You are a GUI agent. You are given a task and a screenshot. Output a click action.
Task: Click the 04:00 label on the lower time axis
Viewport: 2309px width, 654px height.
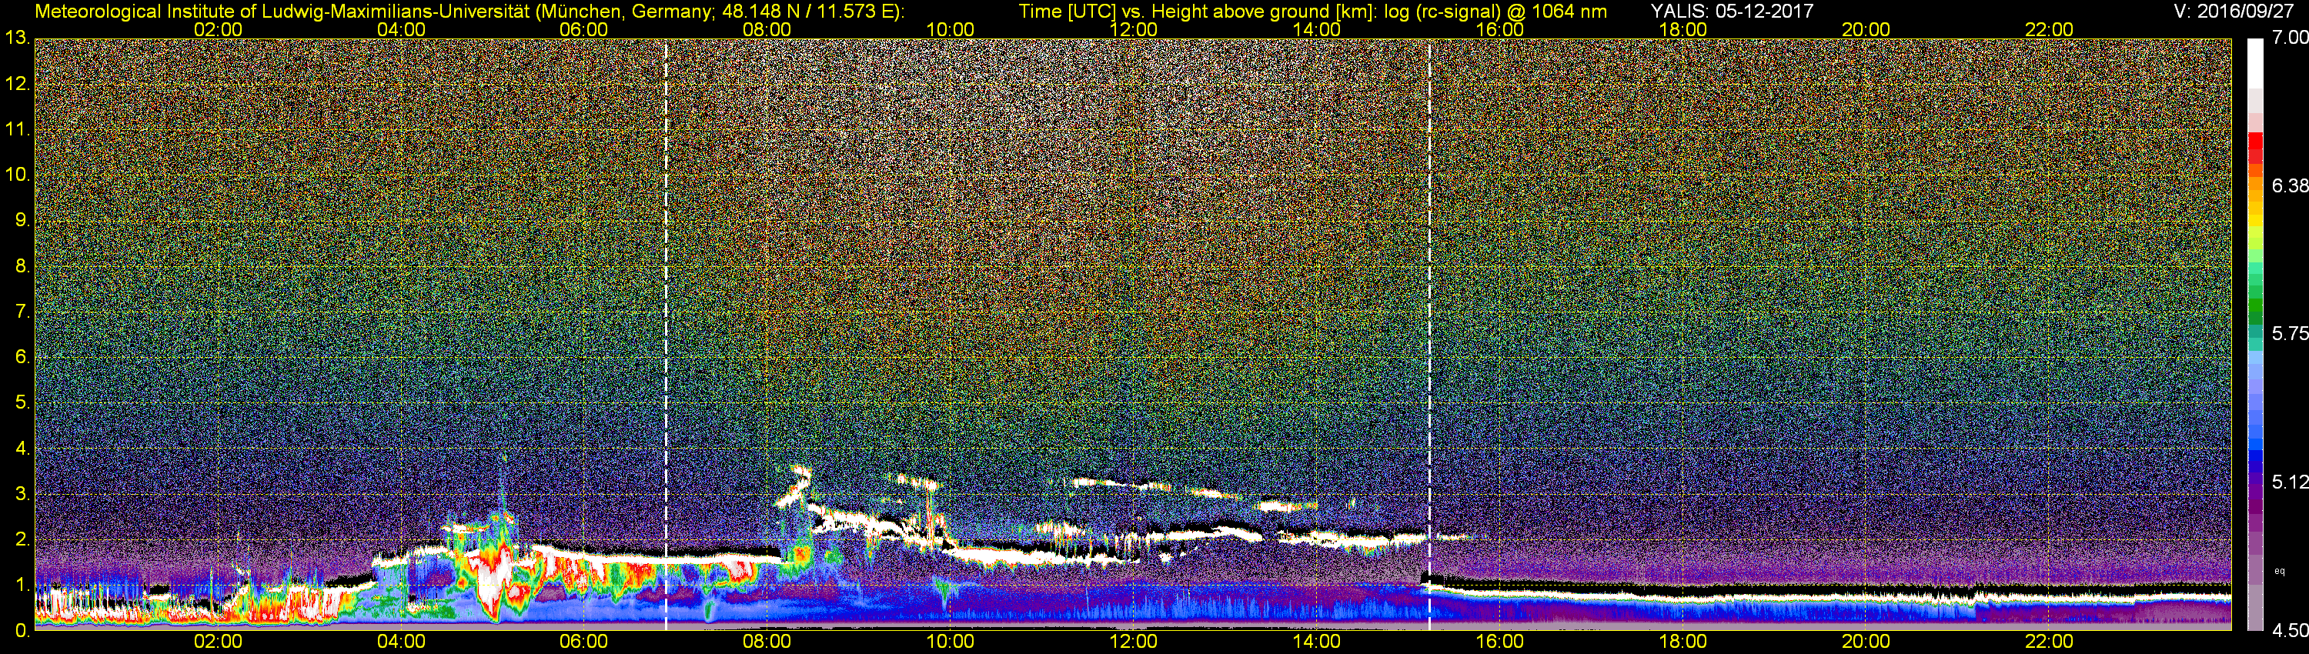[x=401, y=642]
